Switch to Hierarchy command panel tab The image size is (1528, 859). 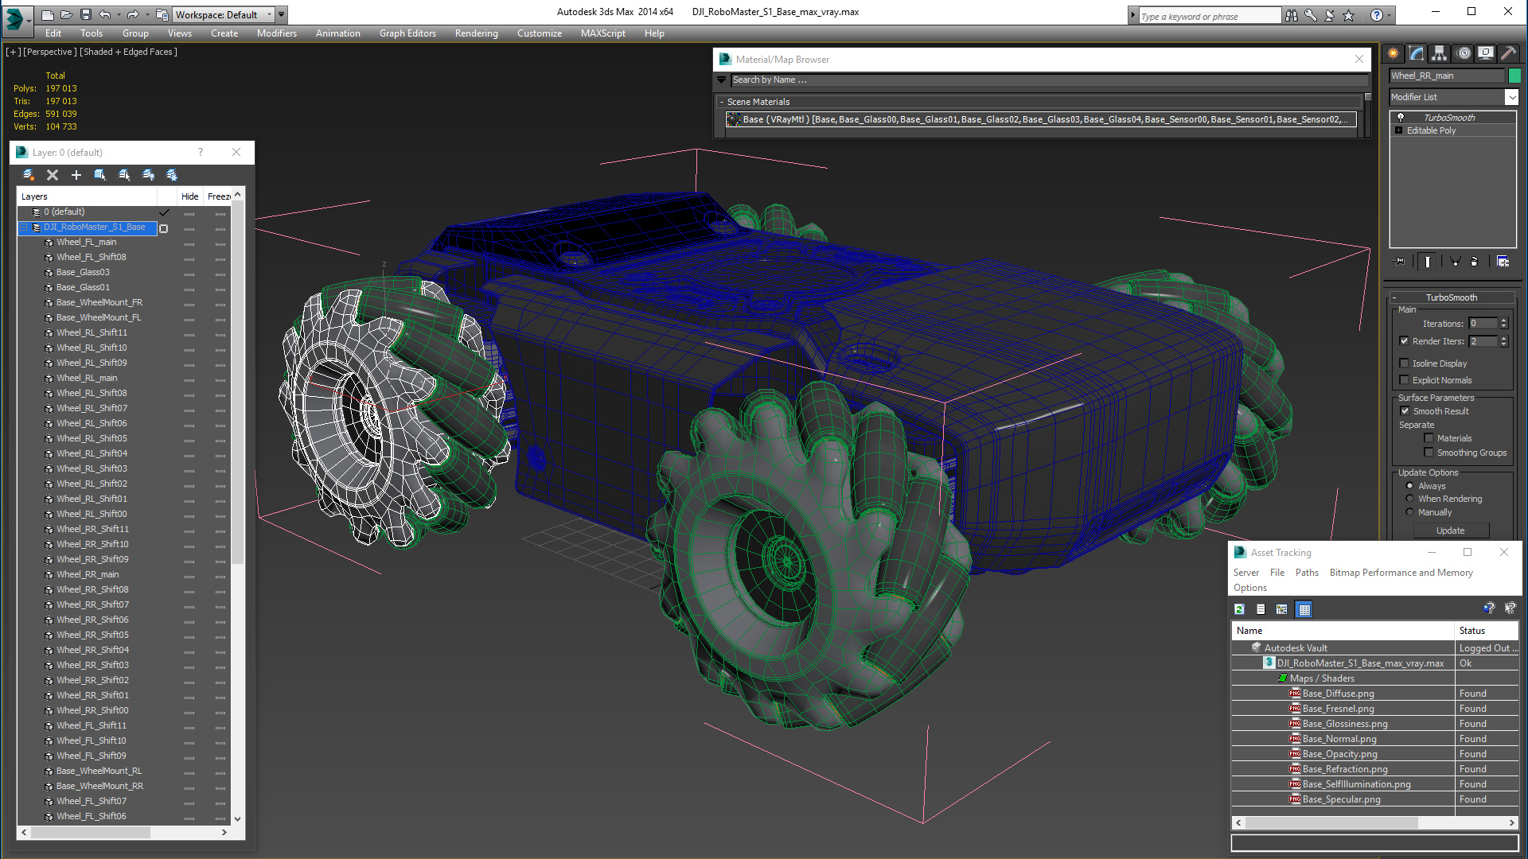point(1440,53)
